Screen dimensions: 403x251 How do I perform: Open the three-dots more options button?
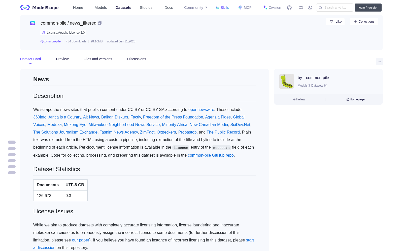379,61
